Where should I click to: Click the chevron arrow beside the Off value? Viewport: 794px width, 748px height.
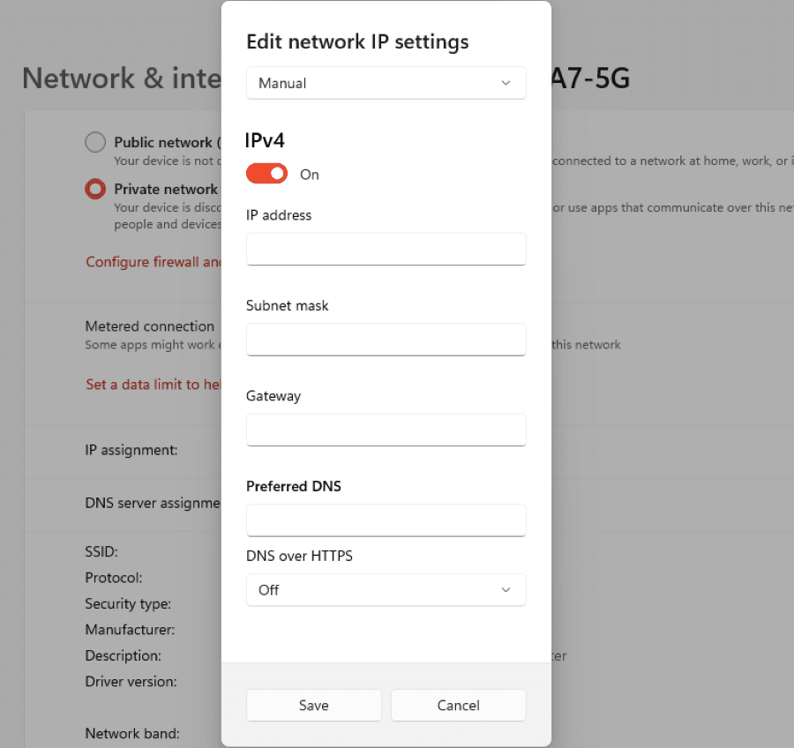506,590
